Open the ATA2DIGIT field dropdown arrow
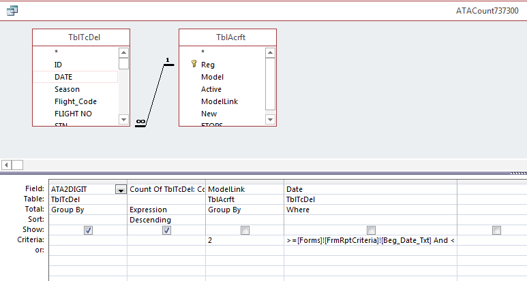This screenshot has height=281, width=527. (121, 189)
